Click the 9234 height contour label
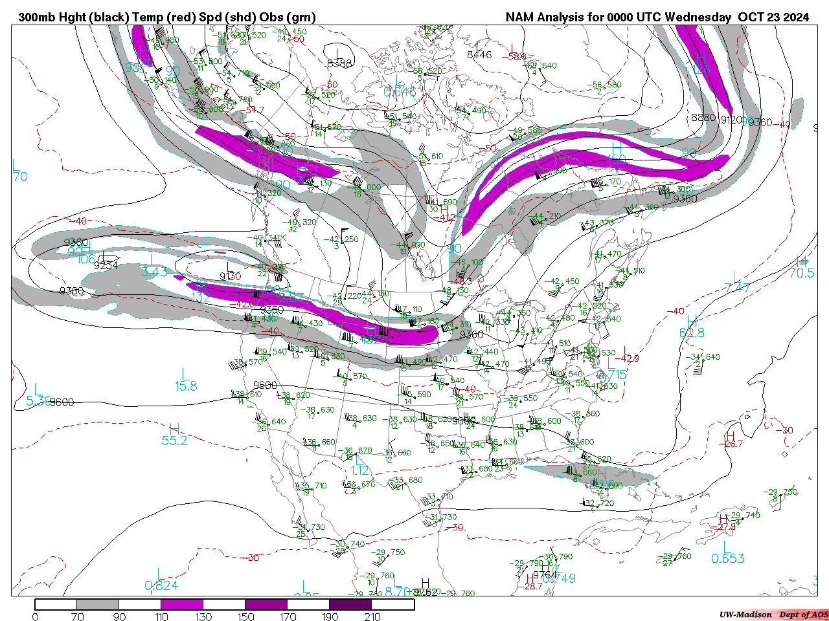 pyautogui.click(x=106, y=265)
